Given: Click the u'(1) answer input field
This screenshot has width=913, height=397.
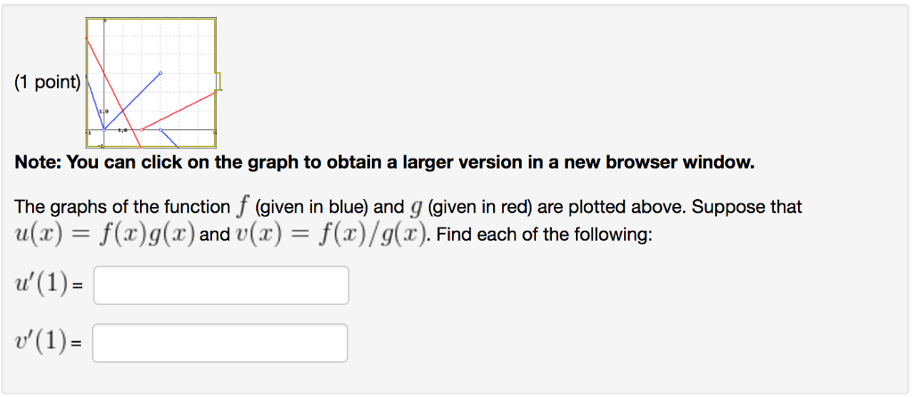Looking at the screenshot, I should (x=221, y=285).
